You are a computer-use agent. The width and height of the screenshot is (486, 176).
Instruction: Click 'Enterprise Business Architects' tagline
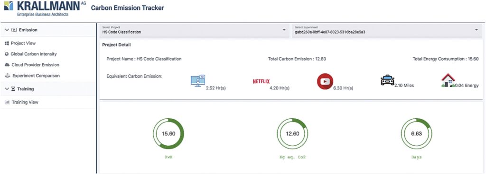coord(43,15)
